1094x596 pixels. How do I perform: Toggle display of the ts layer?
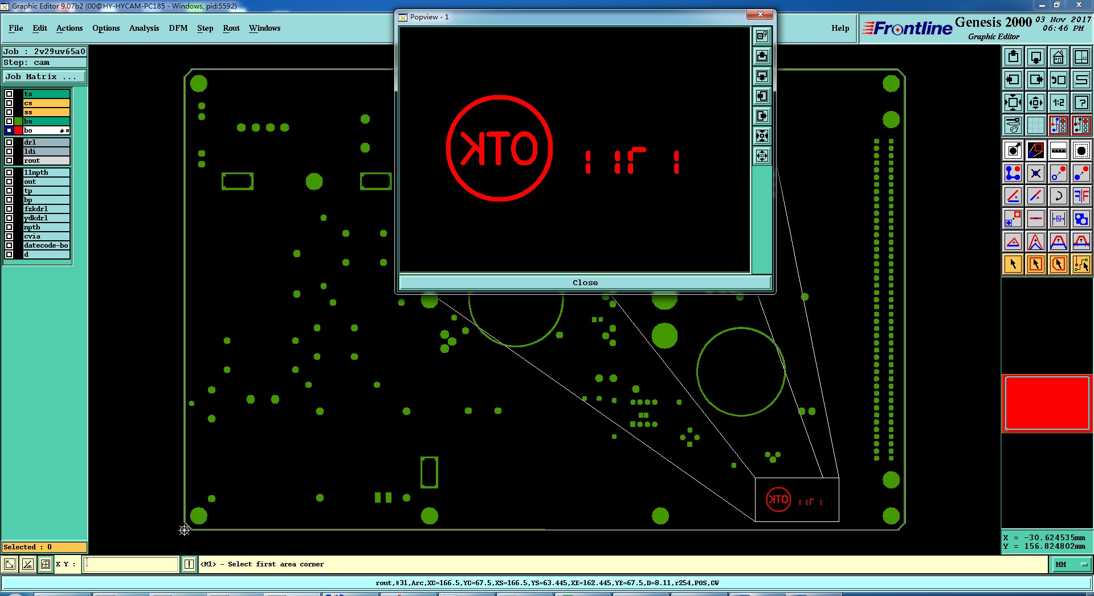point(9,94)
